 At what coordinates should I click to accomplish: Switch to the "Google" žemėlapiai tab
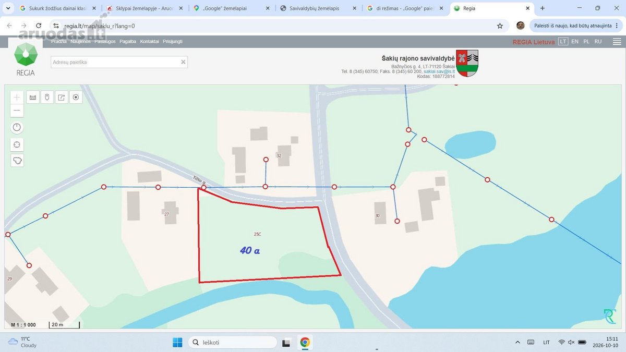[x=231, y=8]
